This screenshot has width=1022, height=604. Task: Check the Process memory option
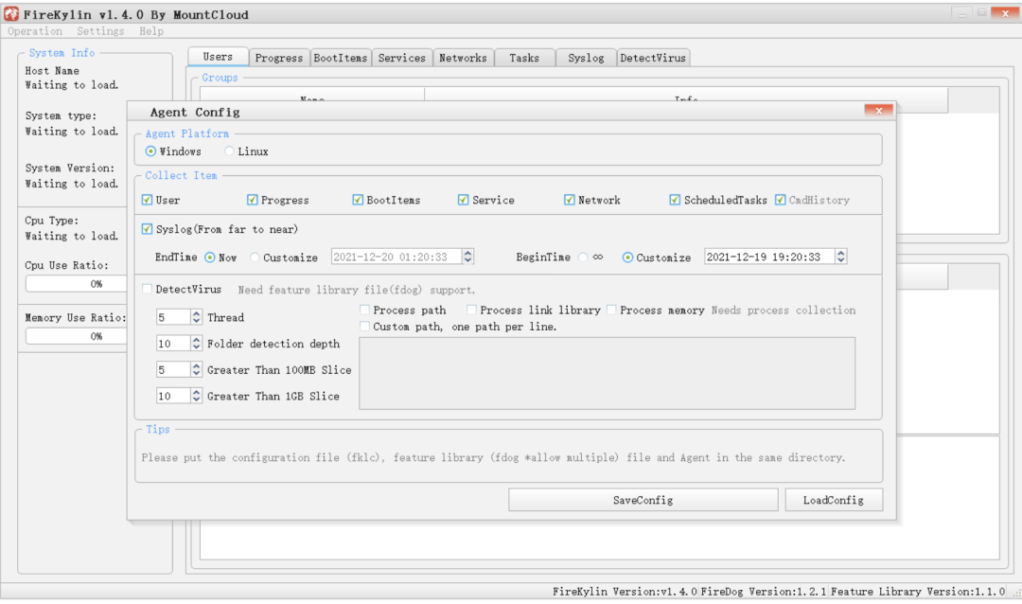pyautogui.click(x=611, y=310)
